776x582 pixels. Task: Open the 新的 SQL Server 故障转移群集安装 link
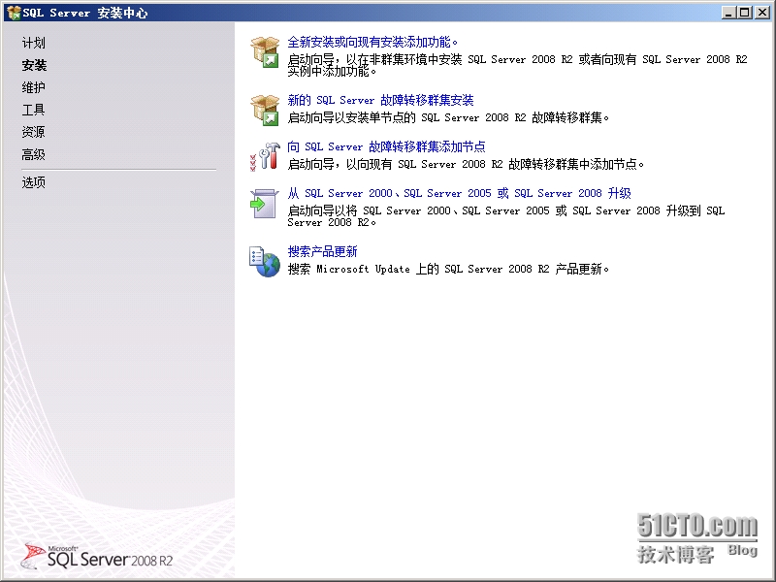click(380, 101)
